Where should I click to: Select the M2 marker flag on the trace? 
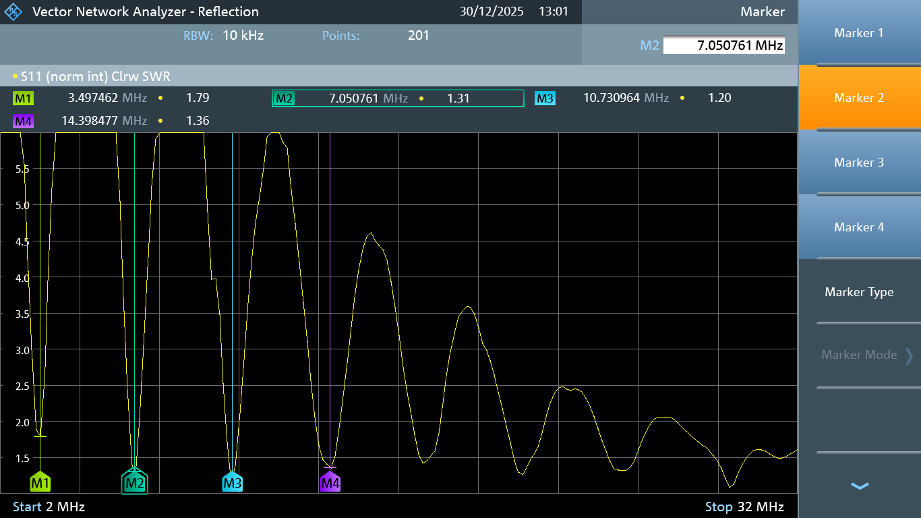[x=134, y=482]
